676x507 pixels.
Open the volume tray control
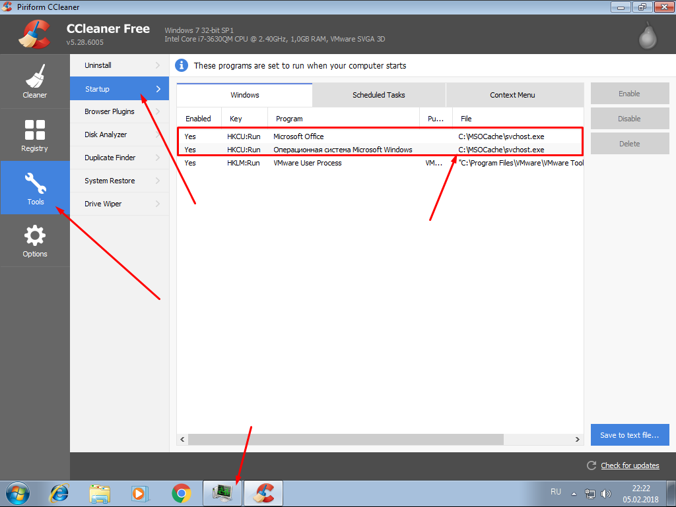[x=606, y=494]
